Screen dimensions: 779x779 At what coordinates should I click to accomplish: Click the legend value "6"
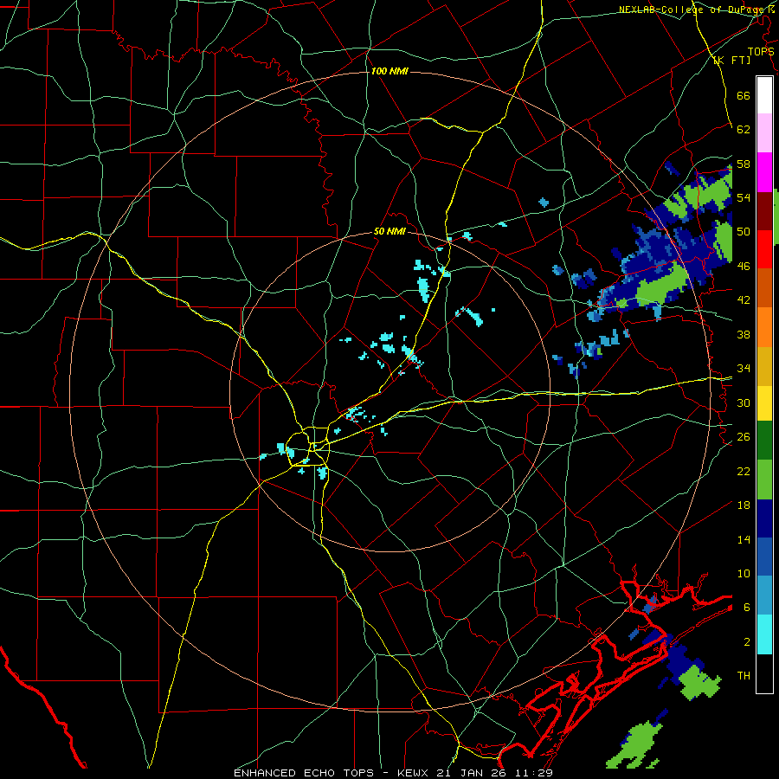point(747,608)
